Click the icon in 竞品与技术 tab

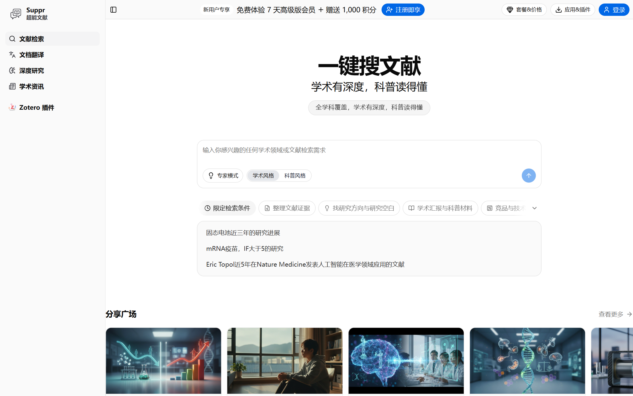coord(490,208)
